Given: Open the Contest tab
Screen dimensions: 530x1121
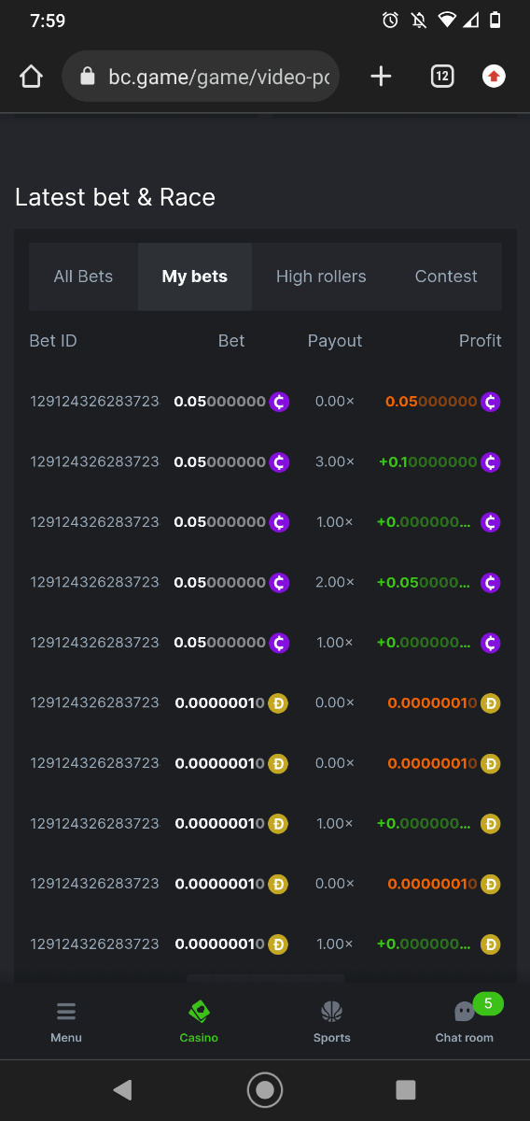Looking at the screenshot, I should [446, 277].
